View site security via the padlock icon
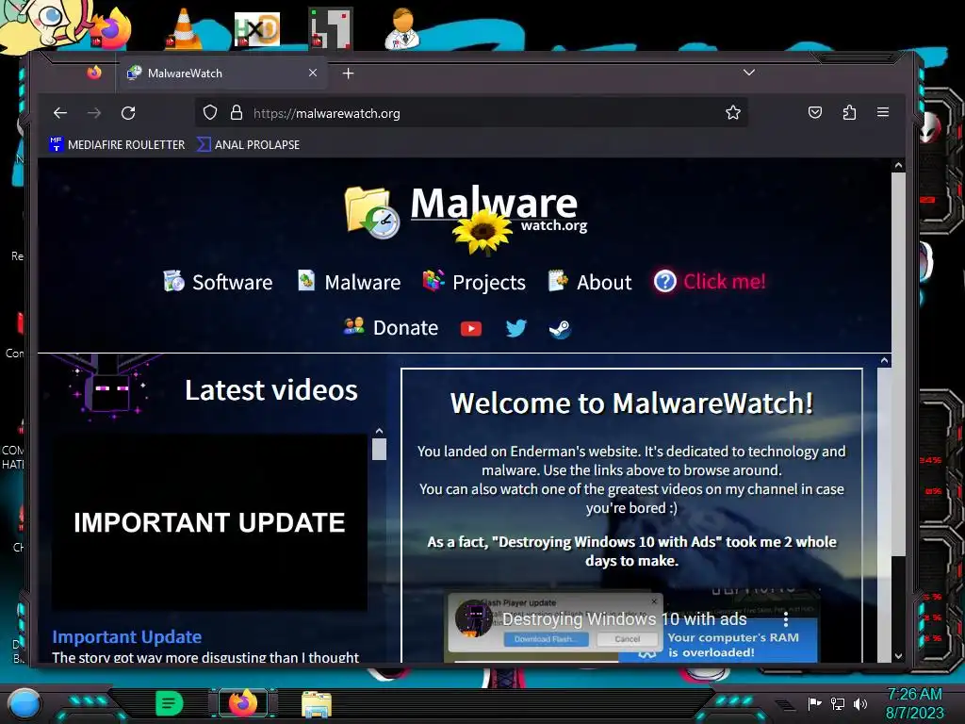The height and width of the screenshot is (724, 965). click(x=236, y=113)
